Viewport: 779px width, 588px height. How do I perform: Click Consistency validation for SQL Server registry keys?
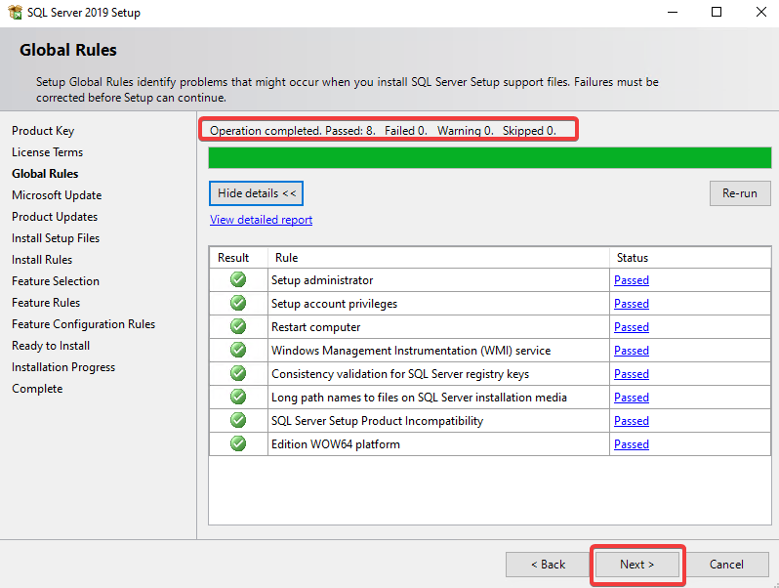(400, 374)
